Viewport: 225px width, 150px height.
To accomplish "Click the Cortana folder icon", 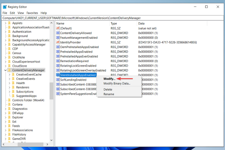I will (10, 104).
